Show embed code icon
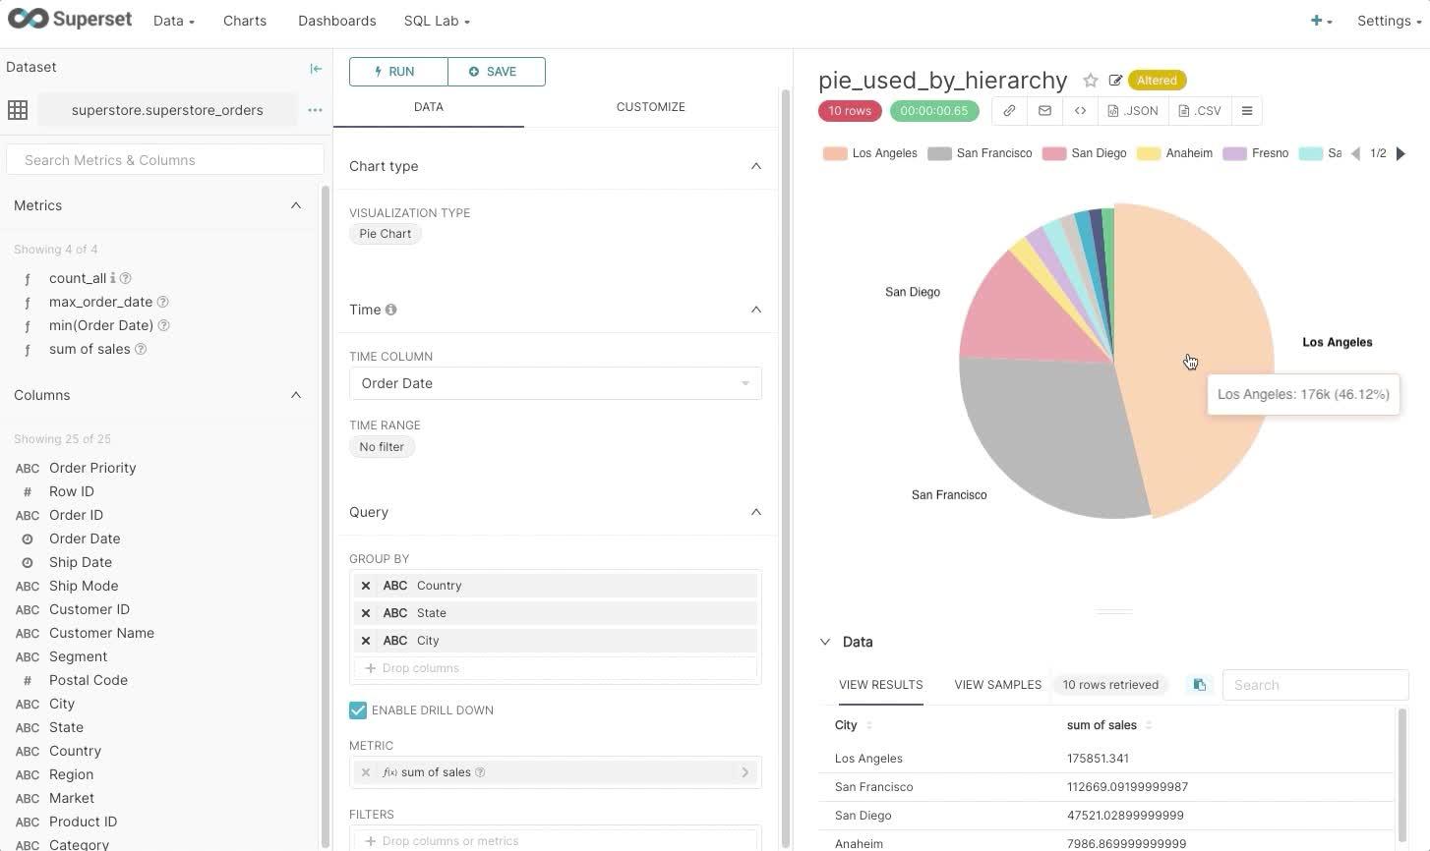This screenshot has height=851, width=1430. pos(1080,111)
